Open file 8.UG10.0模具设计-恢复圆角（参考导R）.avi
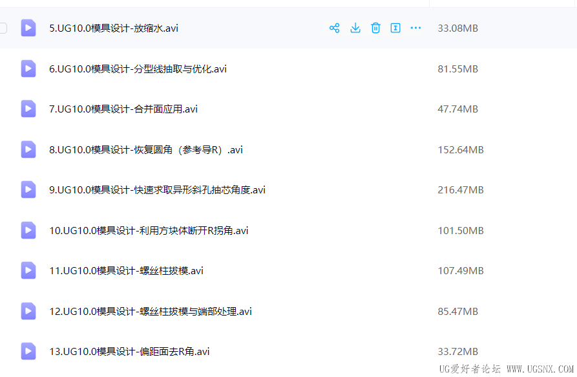The width and height of the screenshot is (577, 377). pos(146,150)
